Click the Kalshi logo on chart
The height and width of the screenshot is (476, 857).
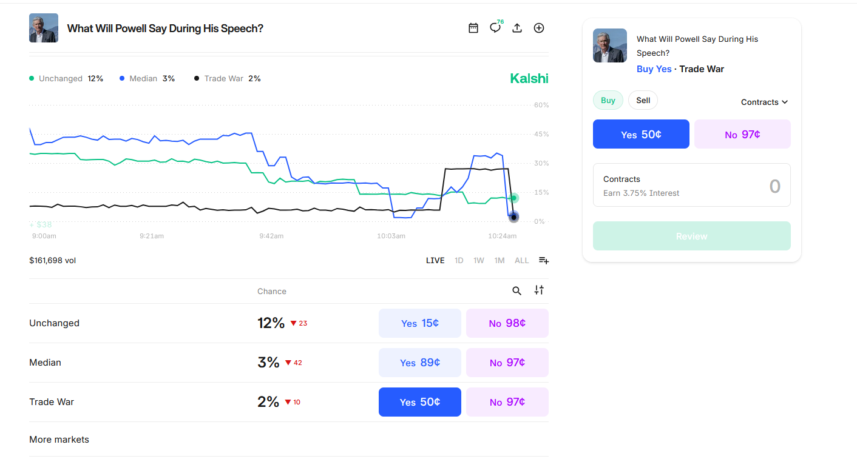529,78
